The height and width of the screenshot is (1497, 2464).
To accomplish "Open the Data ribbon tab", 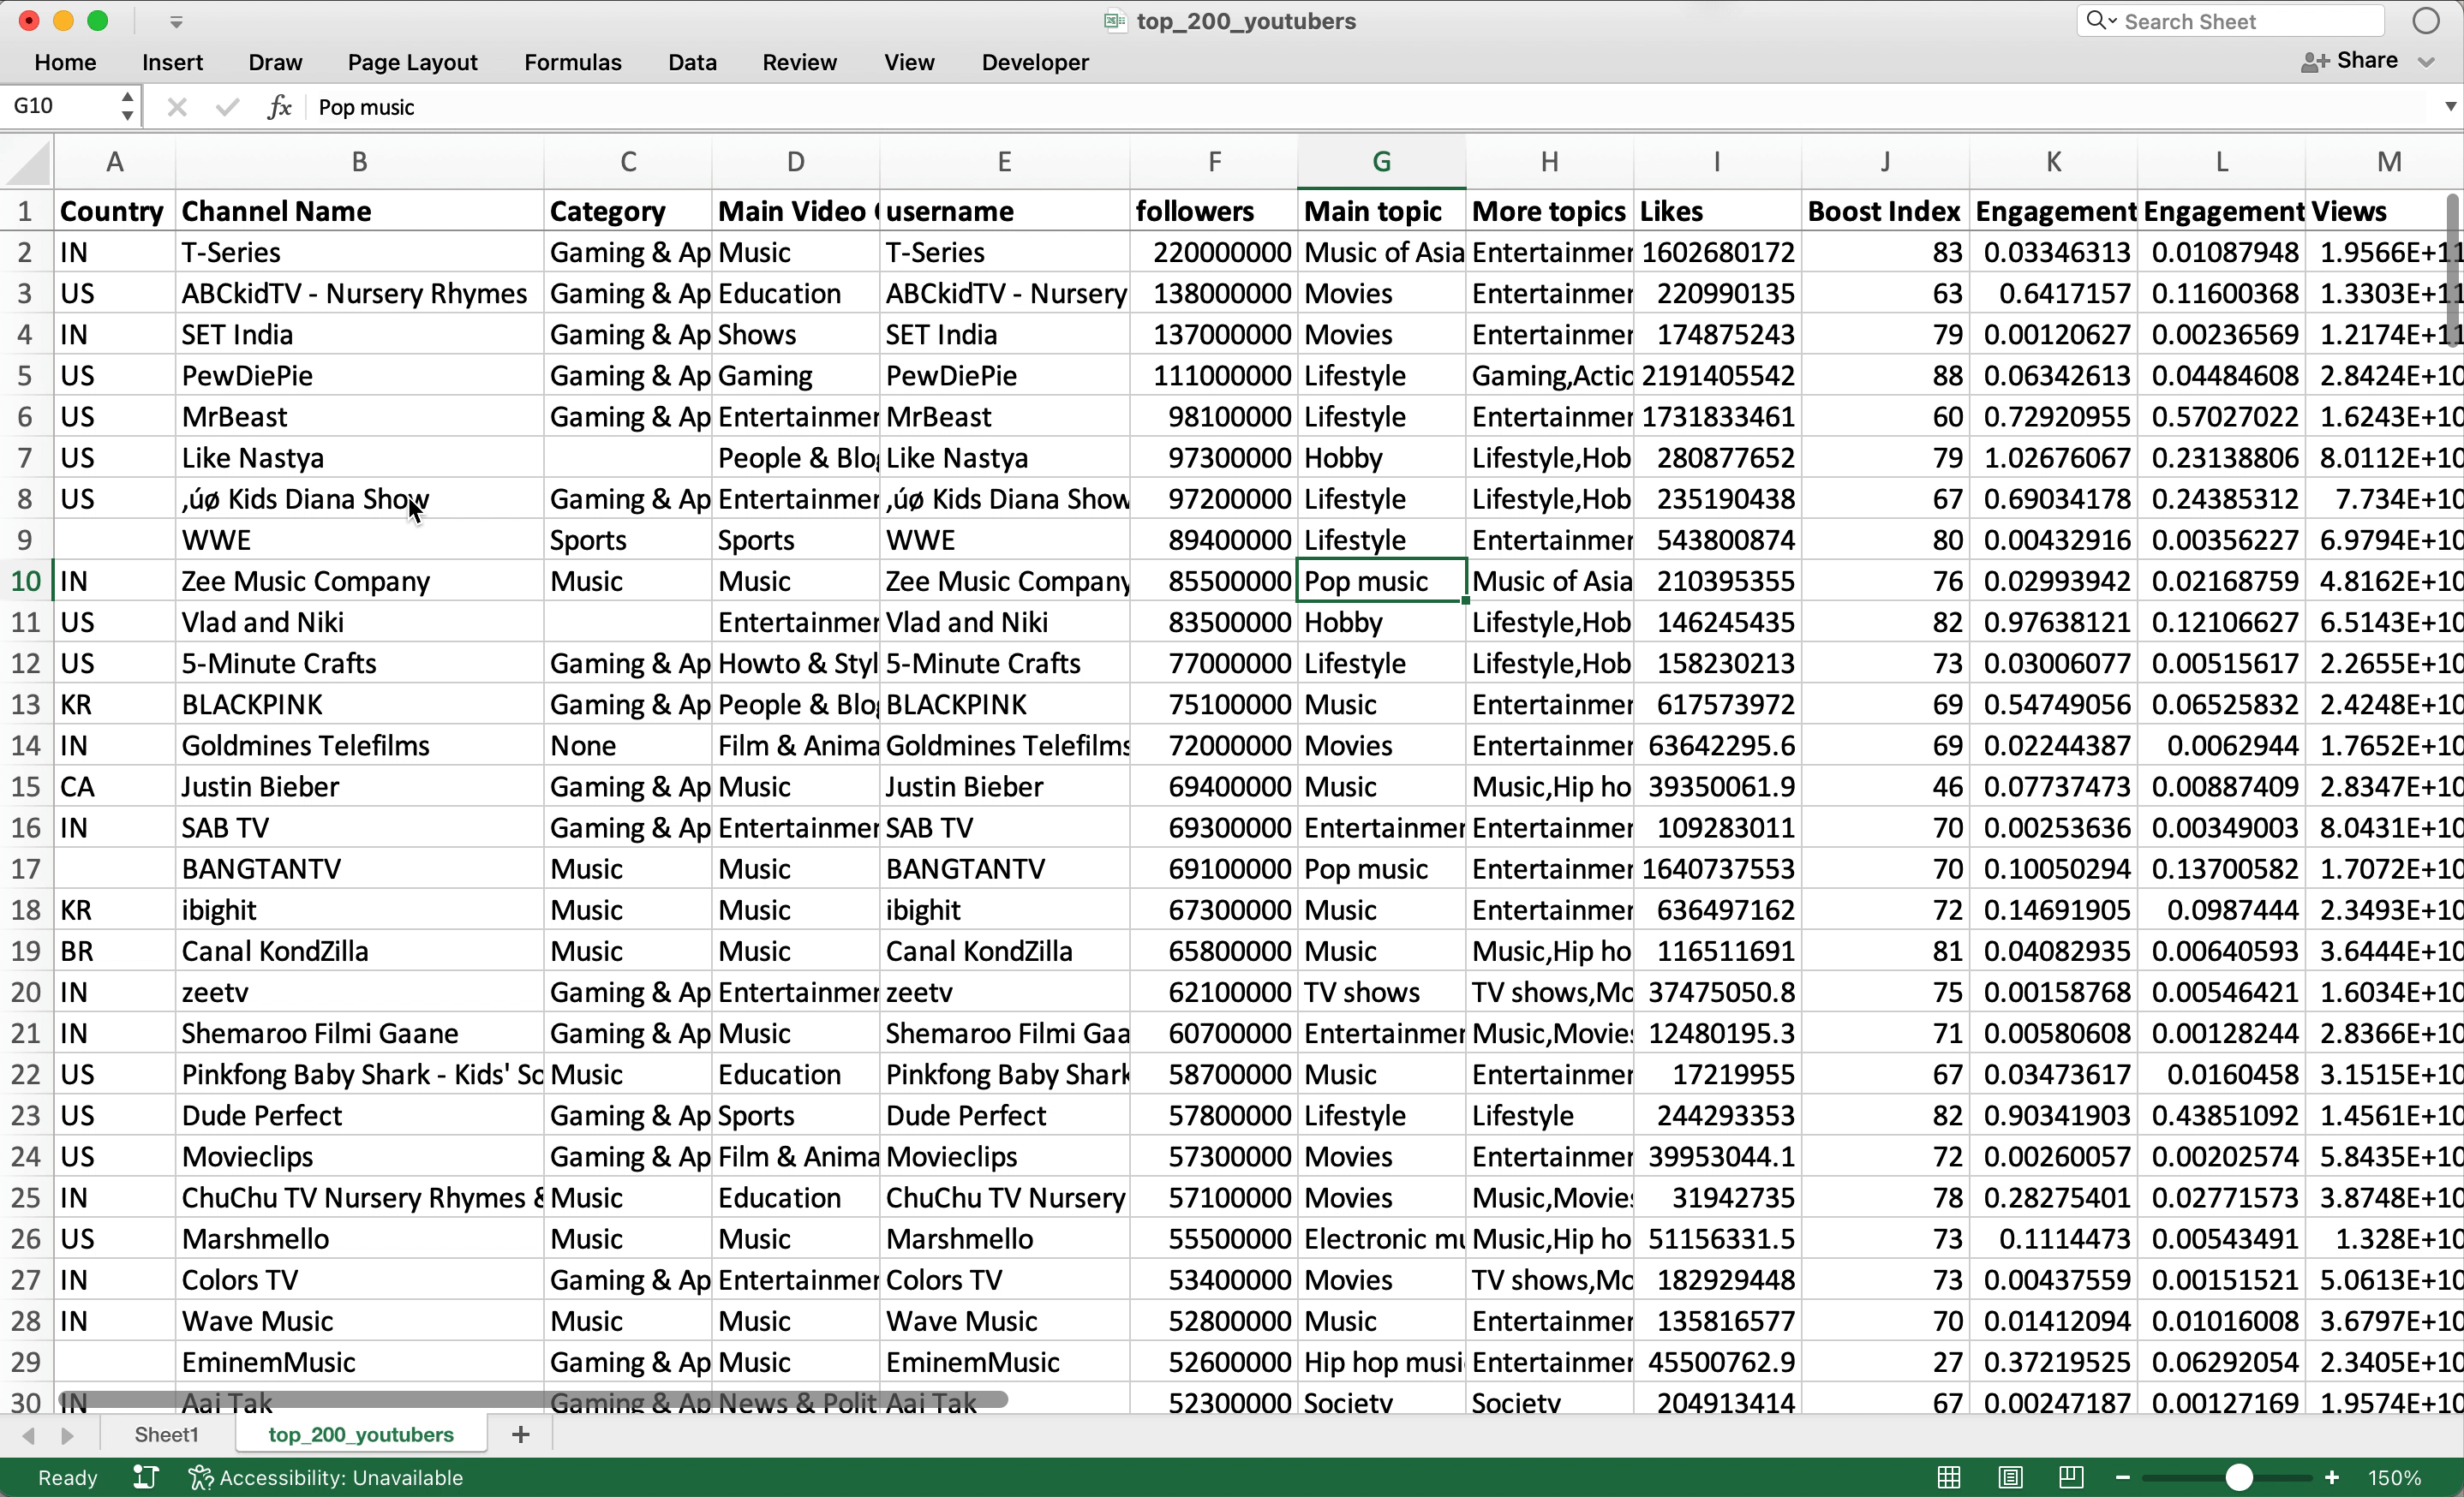I will pos(692,62).
